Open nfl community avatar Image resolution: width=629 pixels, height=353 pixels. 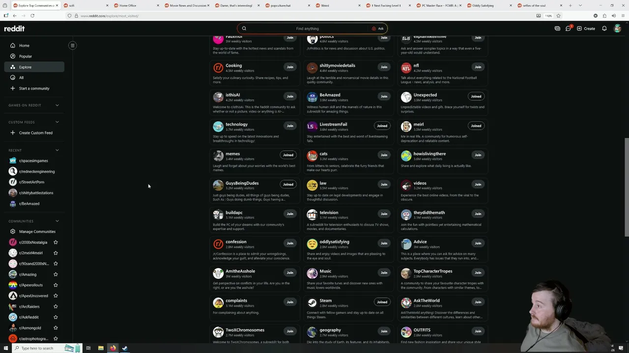(x=406, y=68)
